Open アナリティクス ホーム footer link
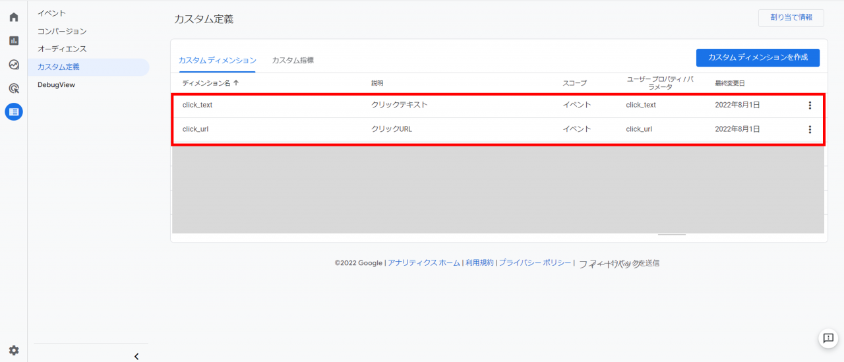 coord(424,262)
